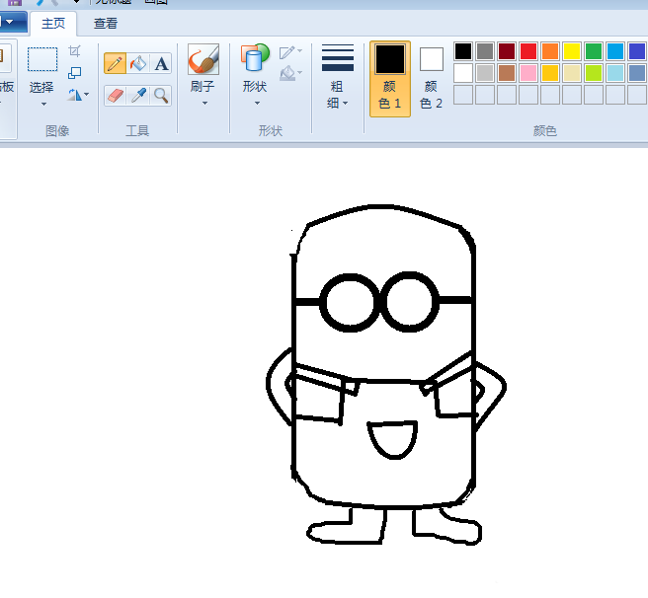Open the shape fill dropdown
The image size is (648, 598).
(x=290, y=73)
